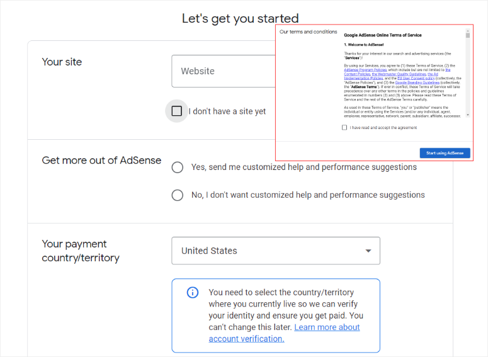Open the Google Branding Guidelines link

(x=417, y=82)
